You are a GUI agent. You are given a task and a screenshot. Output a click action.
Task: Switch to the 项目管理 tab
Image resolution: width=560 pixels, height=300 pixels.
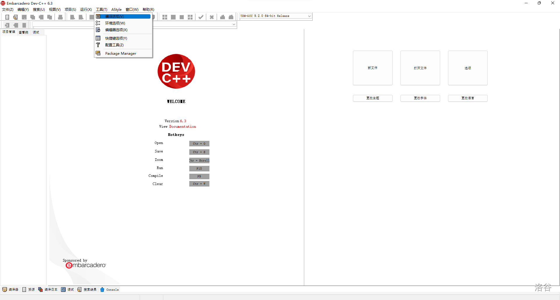9,32
